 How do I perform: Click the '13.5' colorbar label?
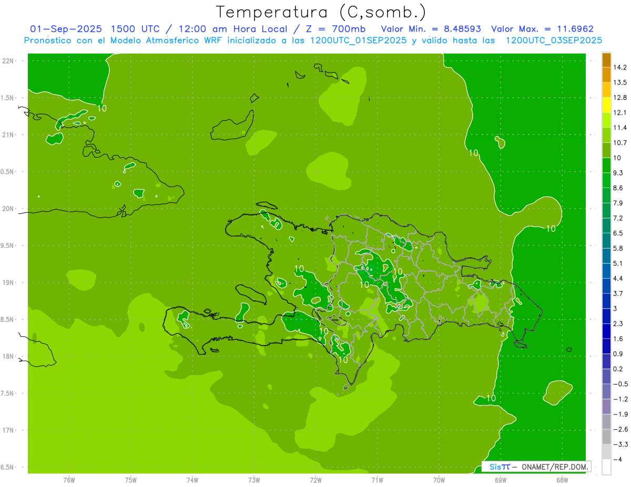click(620, 82)
